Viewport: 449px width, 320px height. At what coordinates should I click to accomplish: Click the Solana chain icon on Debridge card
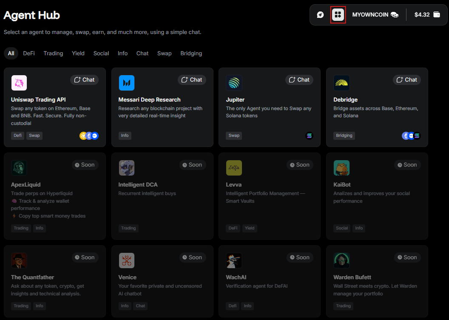(x=417, y=136)
